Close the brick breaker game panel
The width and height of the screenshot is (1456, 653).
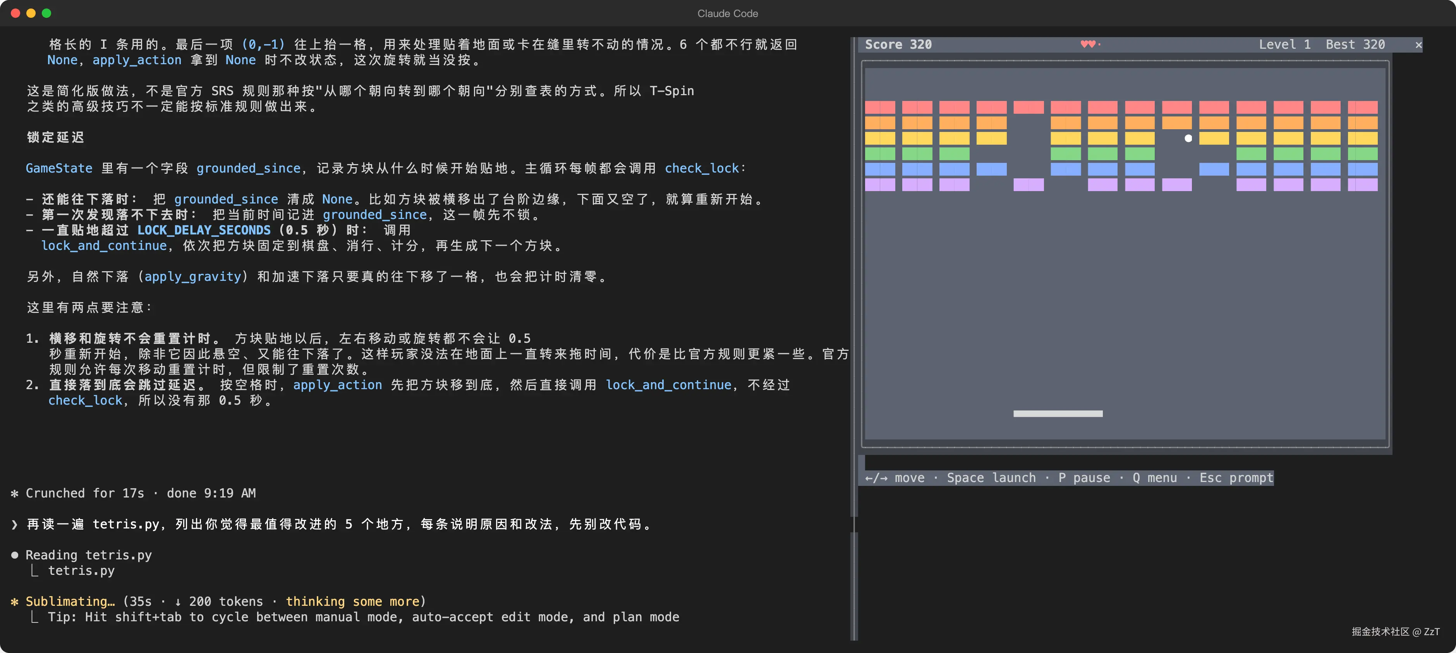(x=1418, y=44)
